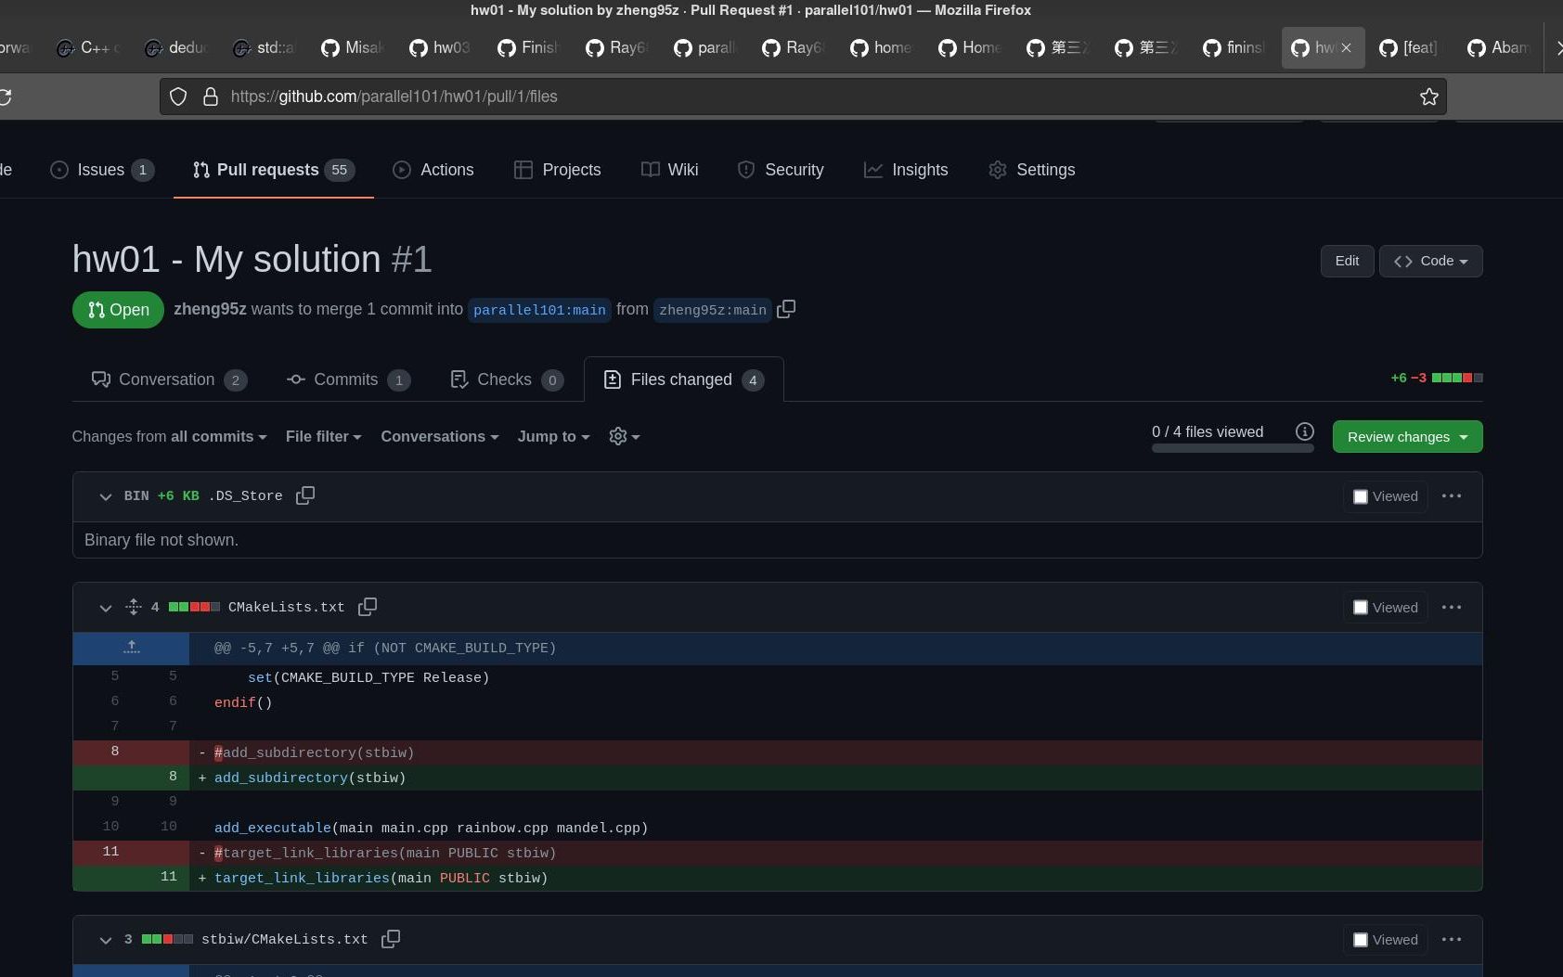This screenshot has width=1563, height=977.
Task: Open the zheng95z profile link
Action: click(x=210, y=309)
